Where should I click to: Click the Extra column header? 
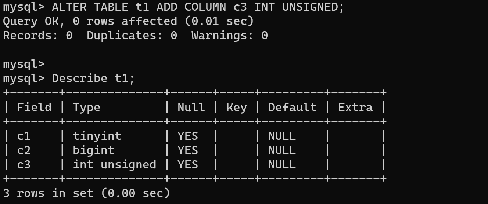coord(355,108)
